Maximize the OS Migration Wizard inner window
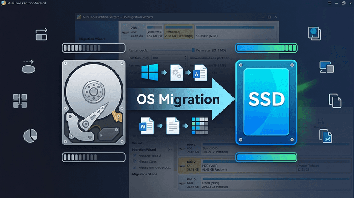Viewport: 354px width, 198px height. click(269, 17)
